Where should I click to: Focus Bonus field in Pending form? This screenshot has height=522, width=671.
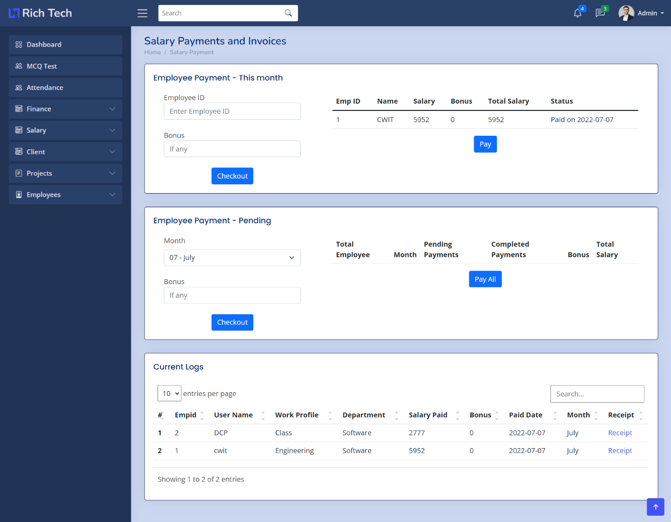232,295
